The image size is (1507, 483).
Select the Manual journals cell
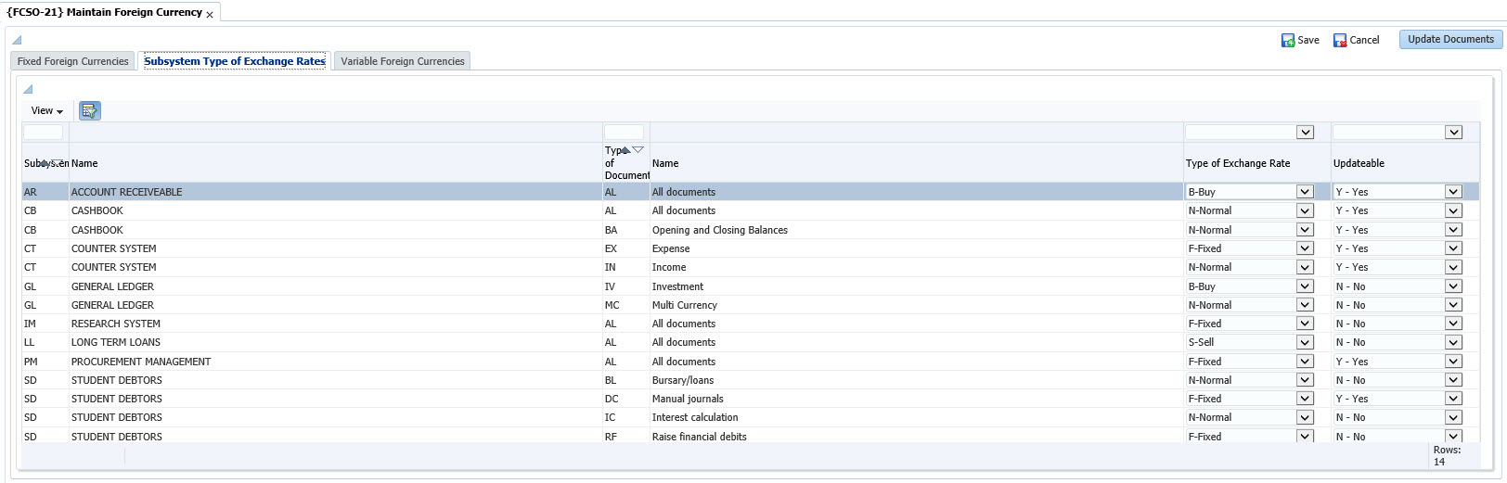[917, 399]
